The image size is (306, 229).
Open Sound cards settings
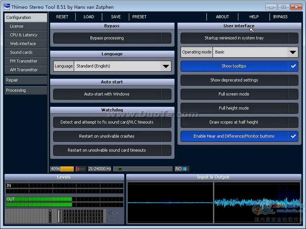tap(26, 52)
